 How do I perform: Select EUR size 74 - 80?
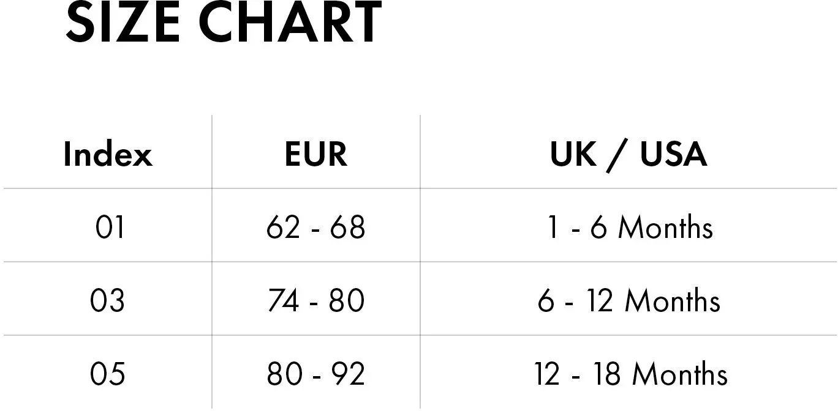pyautogui.click(x=316, y=301)
